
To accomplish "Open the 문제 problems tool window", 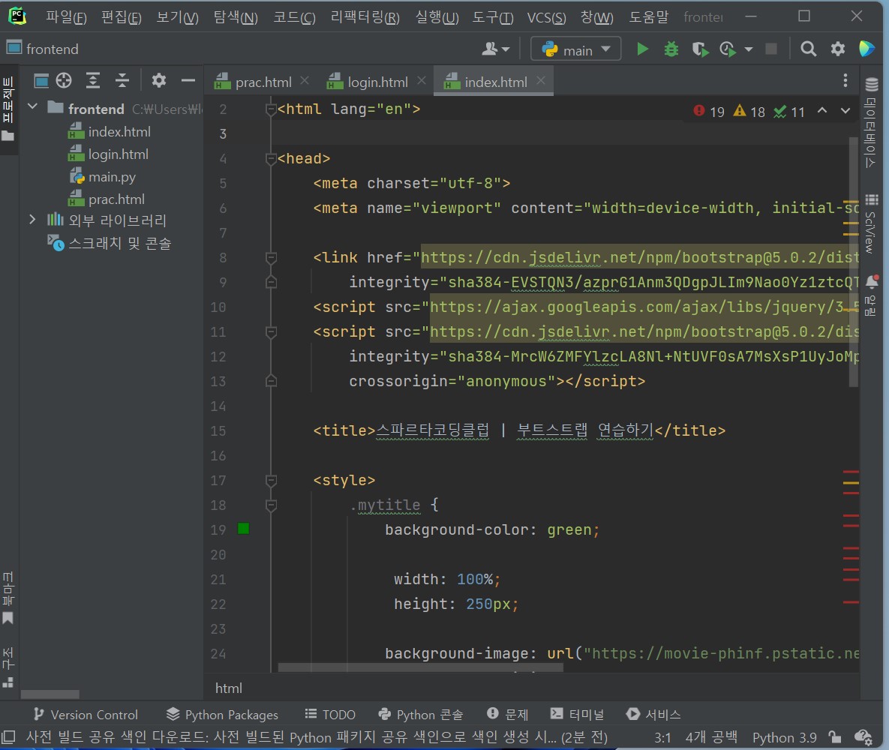I will (x=507, y=715).
